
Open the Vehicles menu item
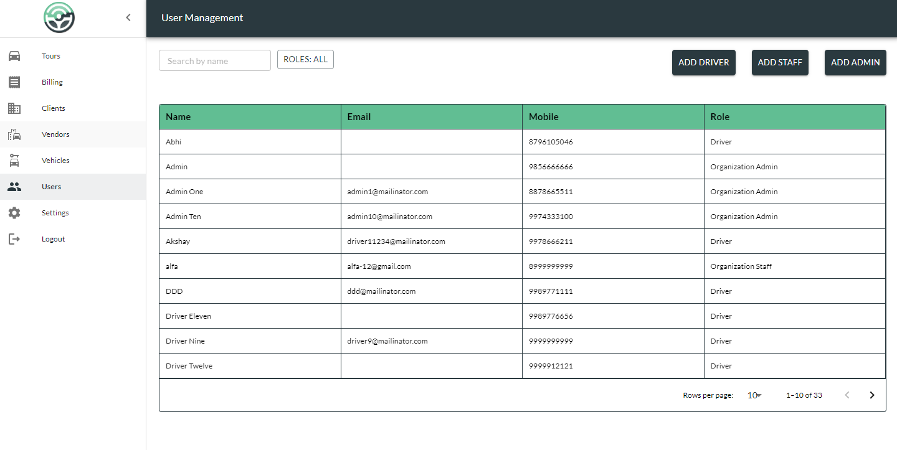coord(73,161)
